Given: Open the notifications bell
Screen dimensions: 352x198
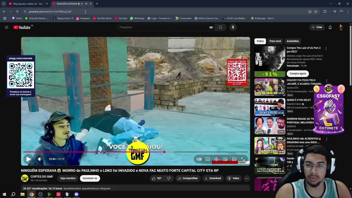Looking at the screenshot, I should tap(330, 27).
